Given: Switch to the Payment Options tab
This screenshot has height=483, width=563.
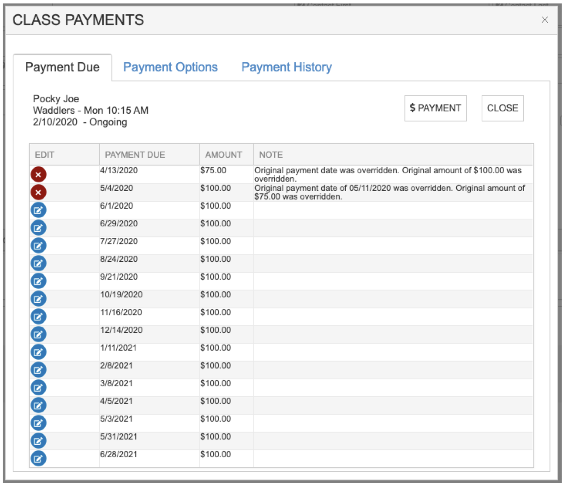Looking at the screenshot, I should tap(170, 67).
